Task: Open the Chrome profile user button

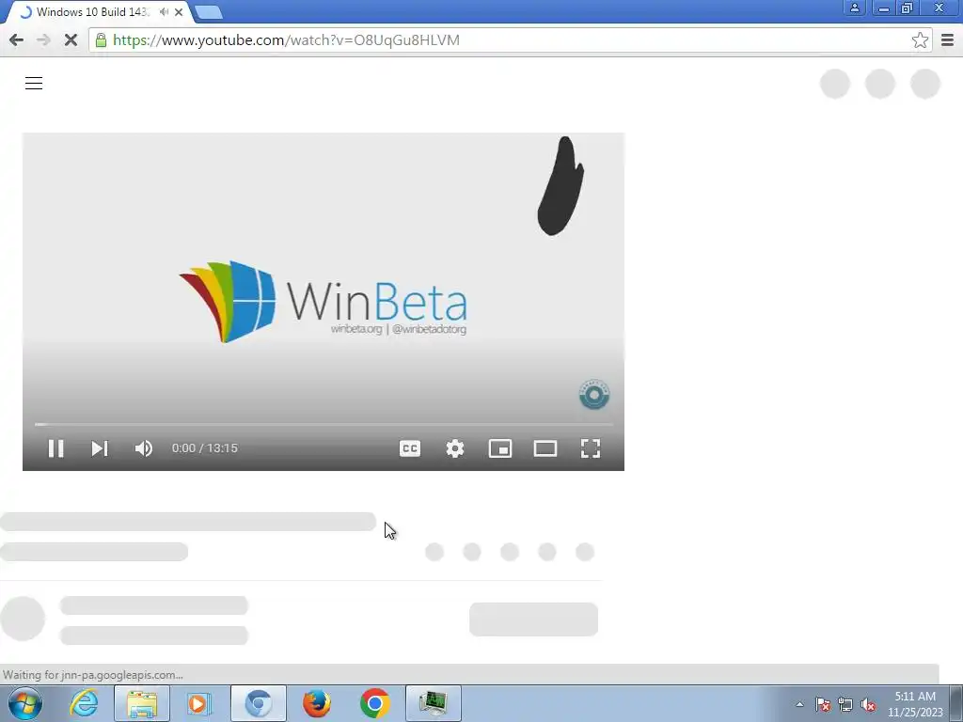Action: point(854,8)
